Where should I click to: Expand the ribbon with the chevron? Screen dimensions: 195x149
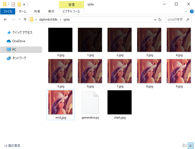coord(186,11)
